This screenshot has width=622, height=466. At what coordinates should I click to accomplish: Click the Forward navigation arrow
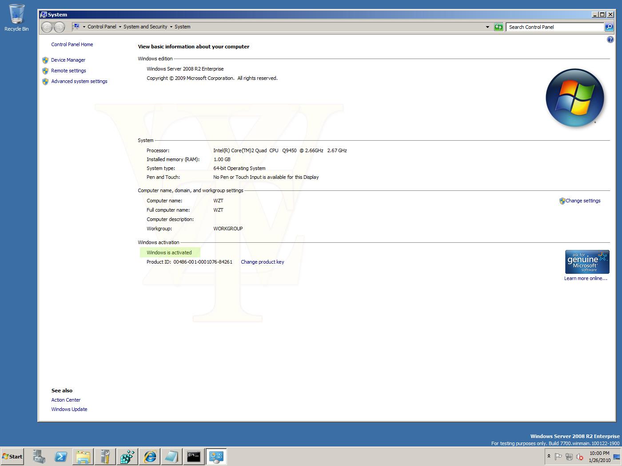[59, 27]
